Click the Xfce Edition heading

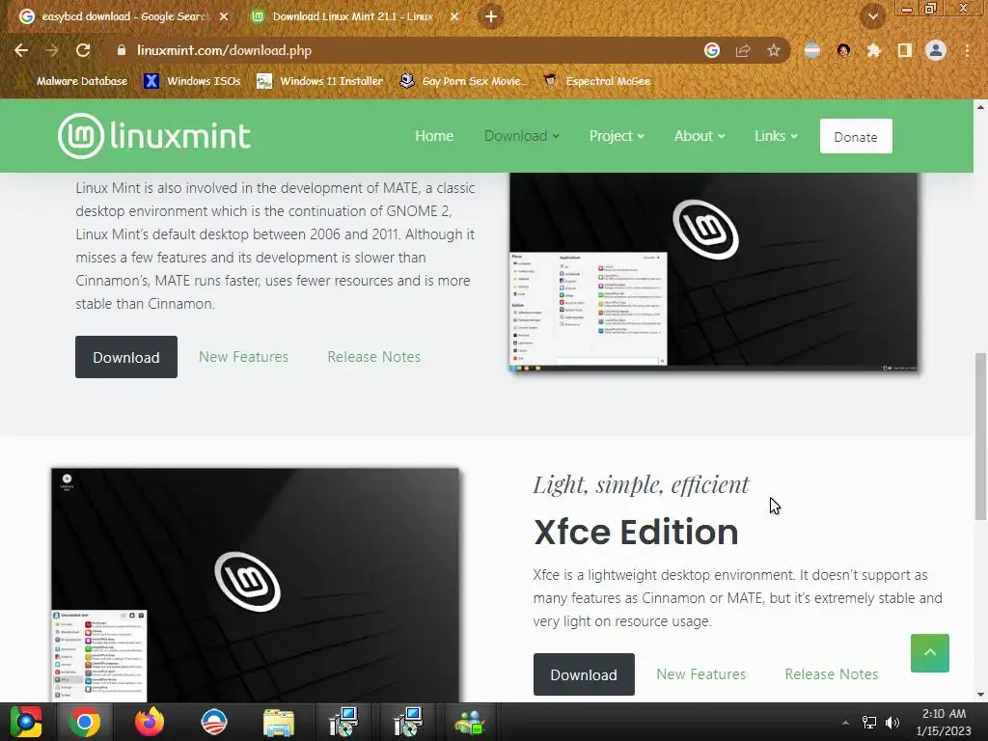point(636,532)
